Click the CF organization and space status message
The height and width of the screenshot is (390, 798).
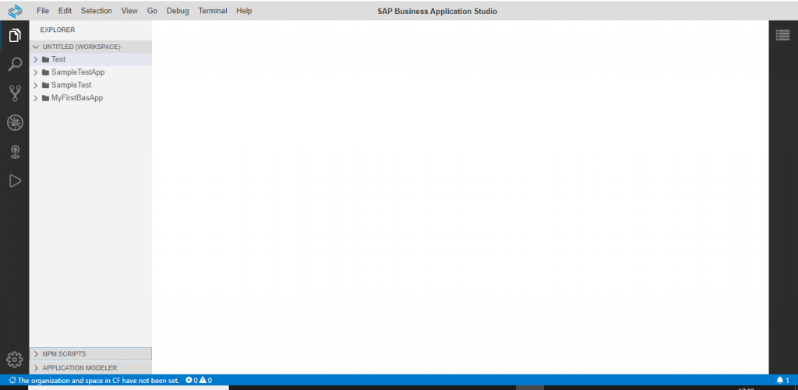coord(94,381)
